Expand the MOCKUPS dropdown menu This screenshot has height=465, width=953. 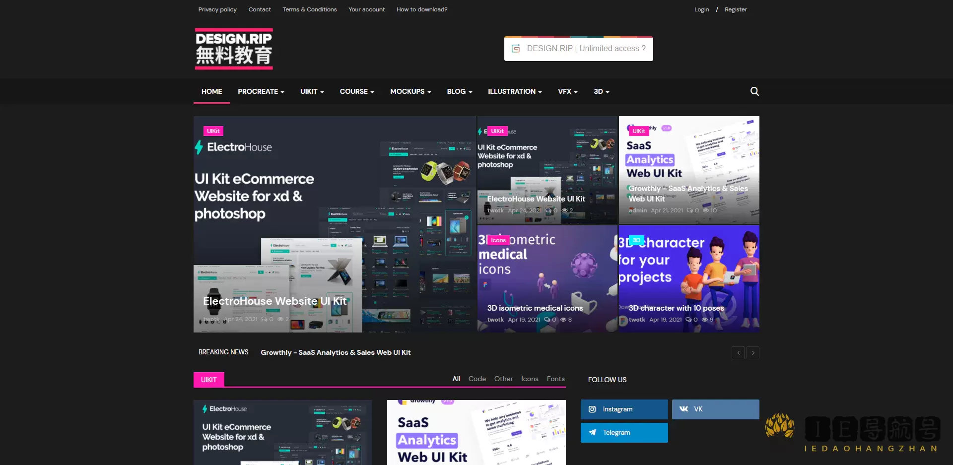click(x=410, y=92)
